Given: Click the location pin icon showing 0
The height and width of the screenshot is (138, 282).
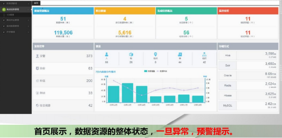Looking at the screenshot, I should click(x=155, y=54).
